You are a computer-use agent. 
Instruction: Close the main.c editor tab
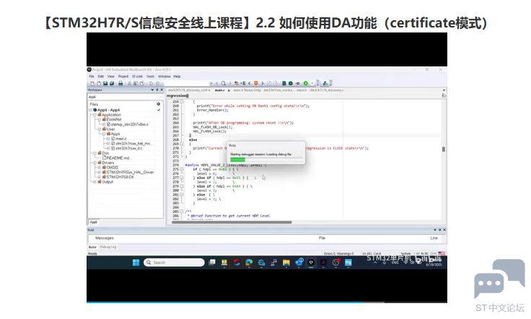pyautogui.click(x=229, y=91)
